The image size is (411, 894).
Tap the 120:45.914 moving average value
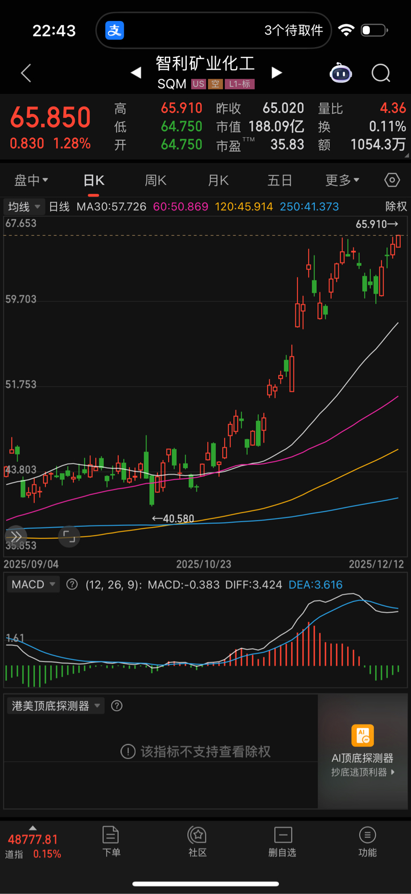coord(244,207)
